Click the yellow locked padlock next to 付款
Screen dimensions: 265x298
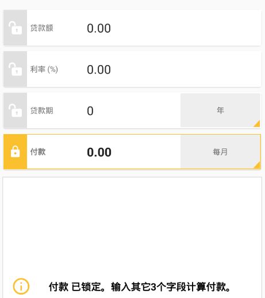click(x=15, y=152)
